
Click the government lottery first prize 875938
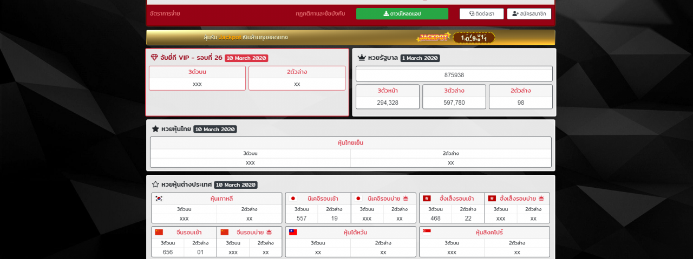tap(454, 75)
